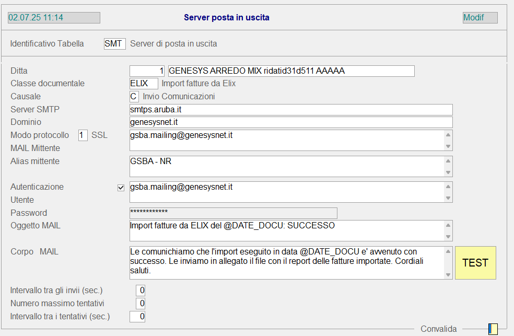Click the Dominio field containing genesysnet.it

coord(291,122)
